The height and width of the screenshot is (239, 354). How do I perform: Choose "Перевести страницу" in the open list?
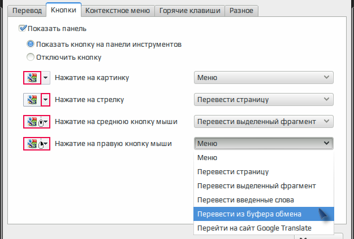click(264, 172)
